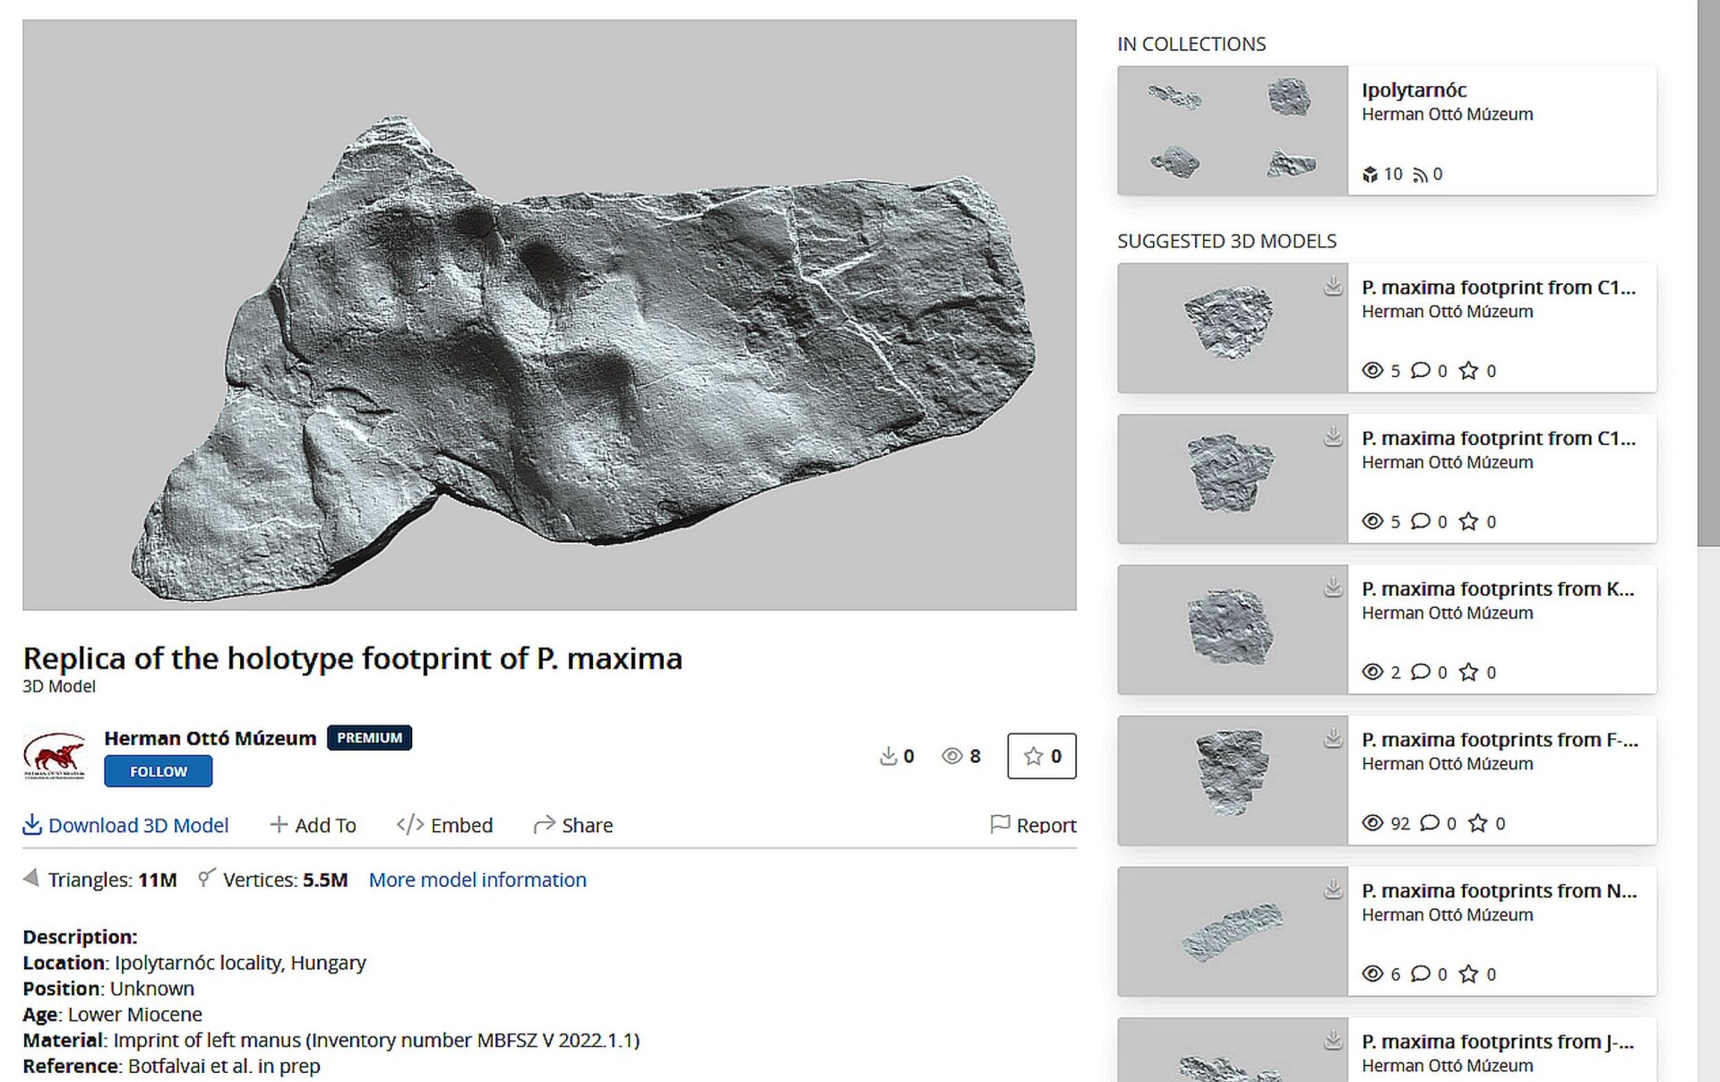Click download icon on second P. maxima C1 card

point(1333,436)
